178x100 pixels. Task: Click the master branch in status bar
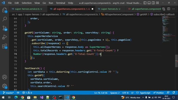(x=8, y=93)
